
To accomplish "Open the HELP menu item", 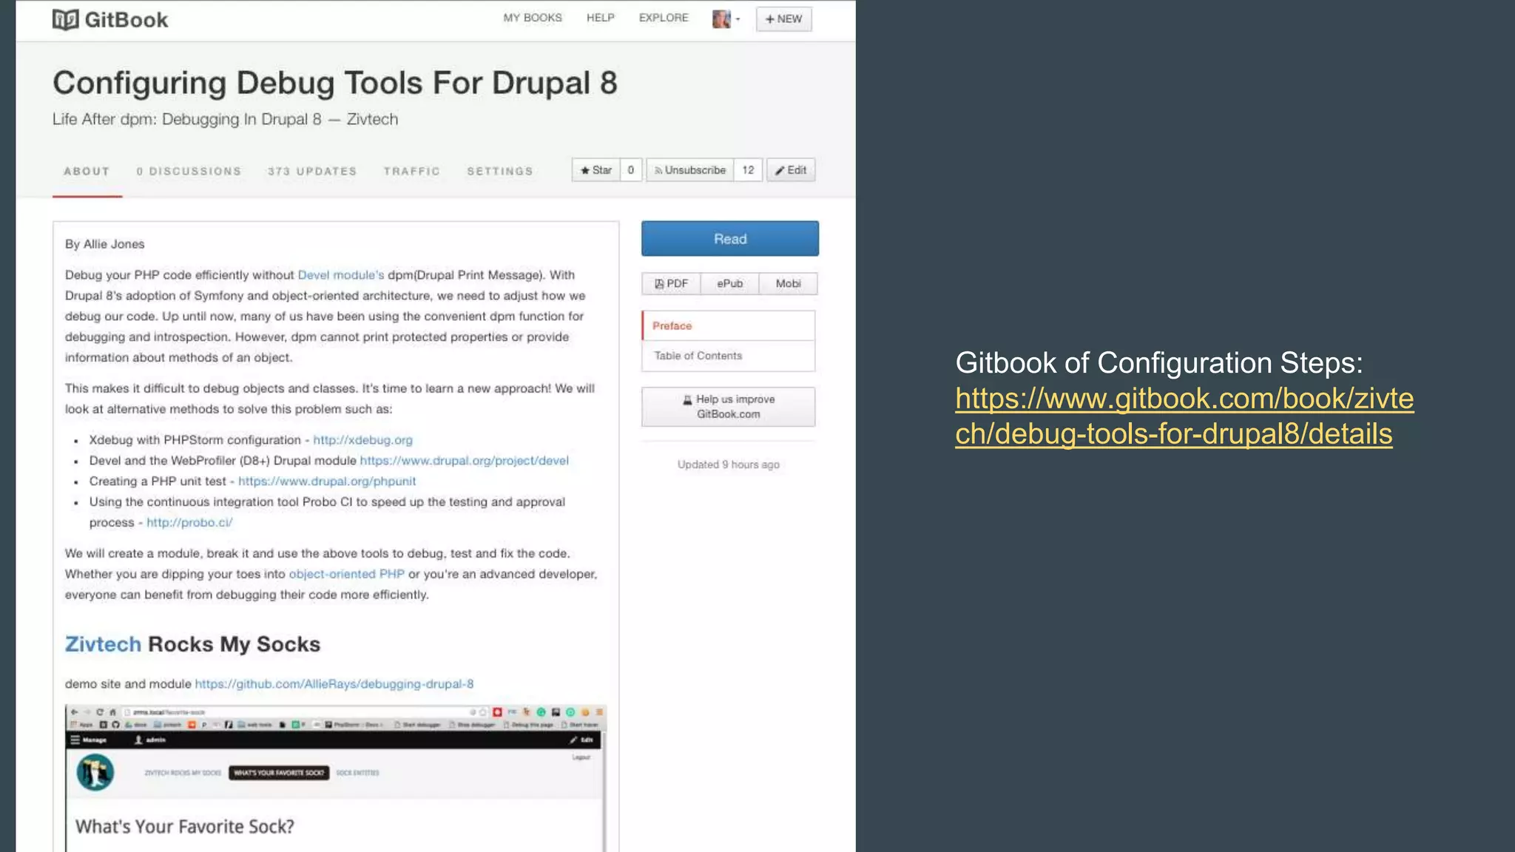I will (601, 18).
